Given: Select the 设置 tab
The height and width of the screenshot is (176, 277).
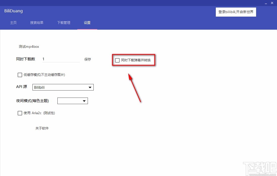Looking at the screenshot, I should click(87, 23).
